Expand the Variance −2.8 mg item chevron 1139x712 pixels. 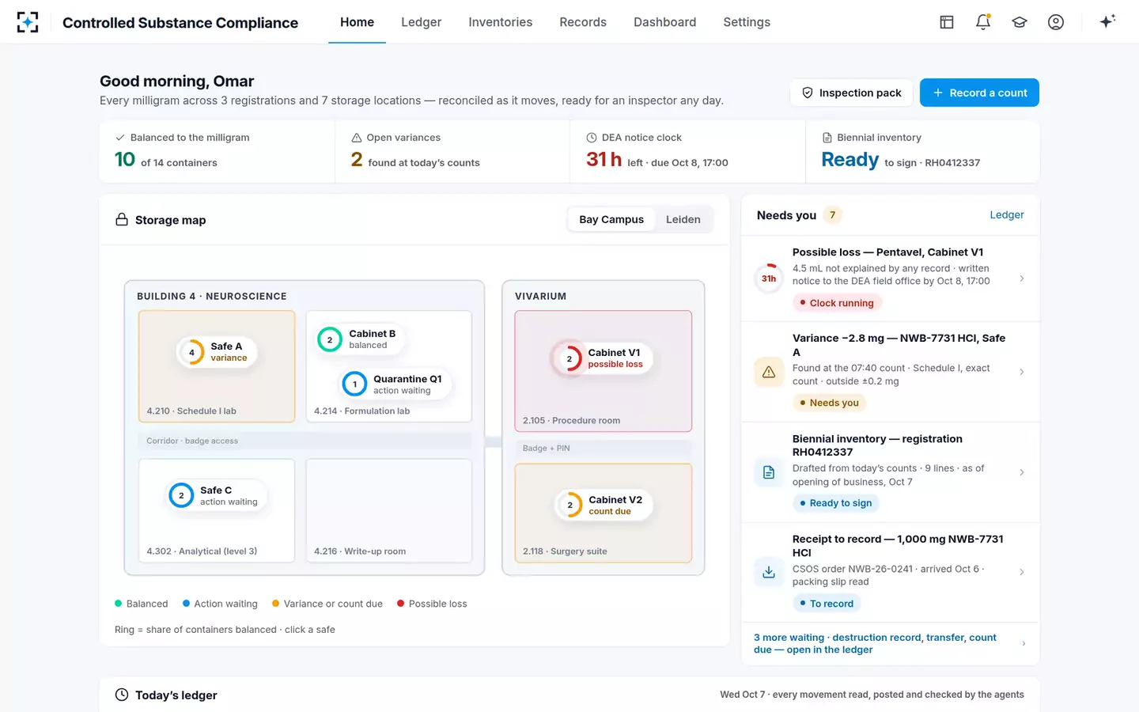tap(1022, 372)
